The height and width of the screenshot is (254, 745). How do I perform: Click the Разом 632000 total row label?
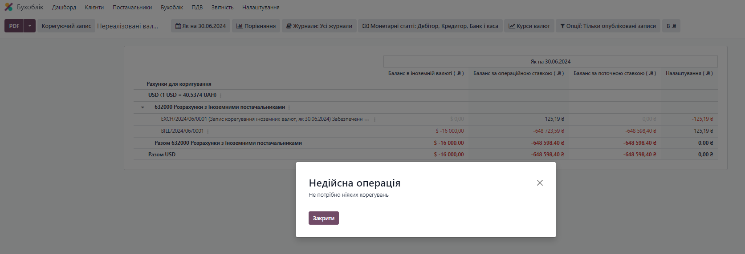pyautogui.click(x=228, y=143)
